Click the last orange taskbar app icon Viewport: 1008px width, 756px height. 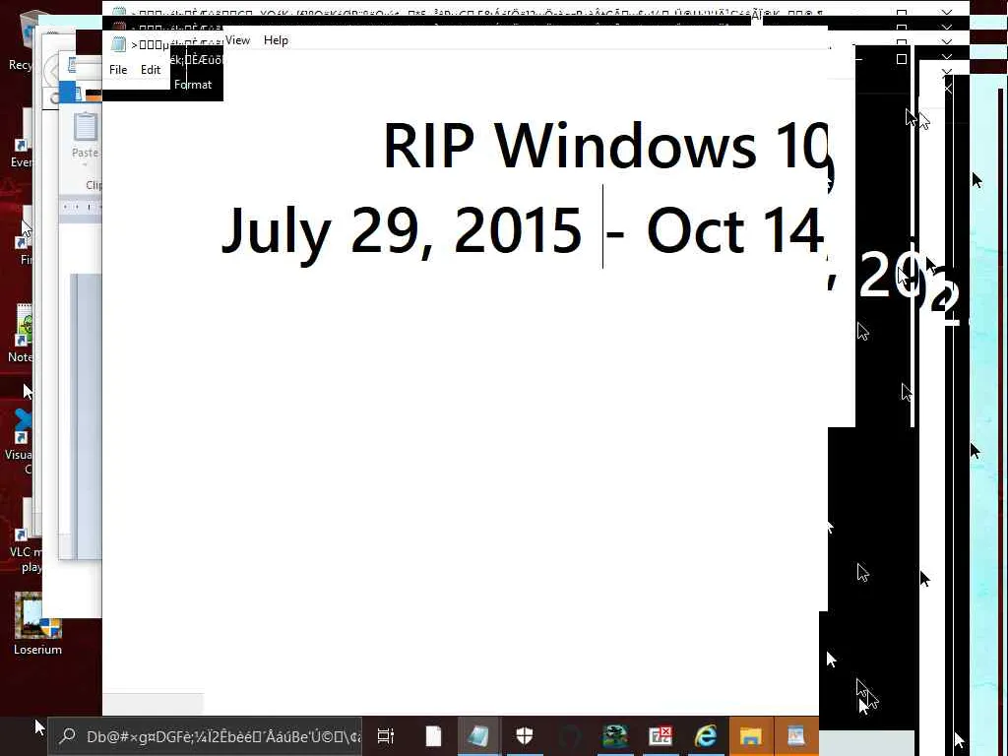click(x=795, y=736)
